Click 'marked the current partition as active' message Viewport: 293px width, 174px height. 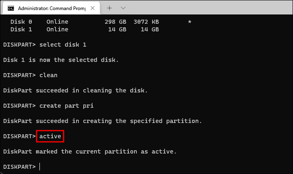(106, 151)
